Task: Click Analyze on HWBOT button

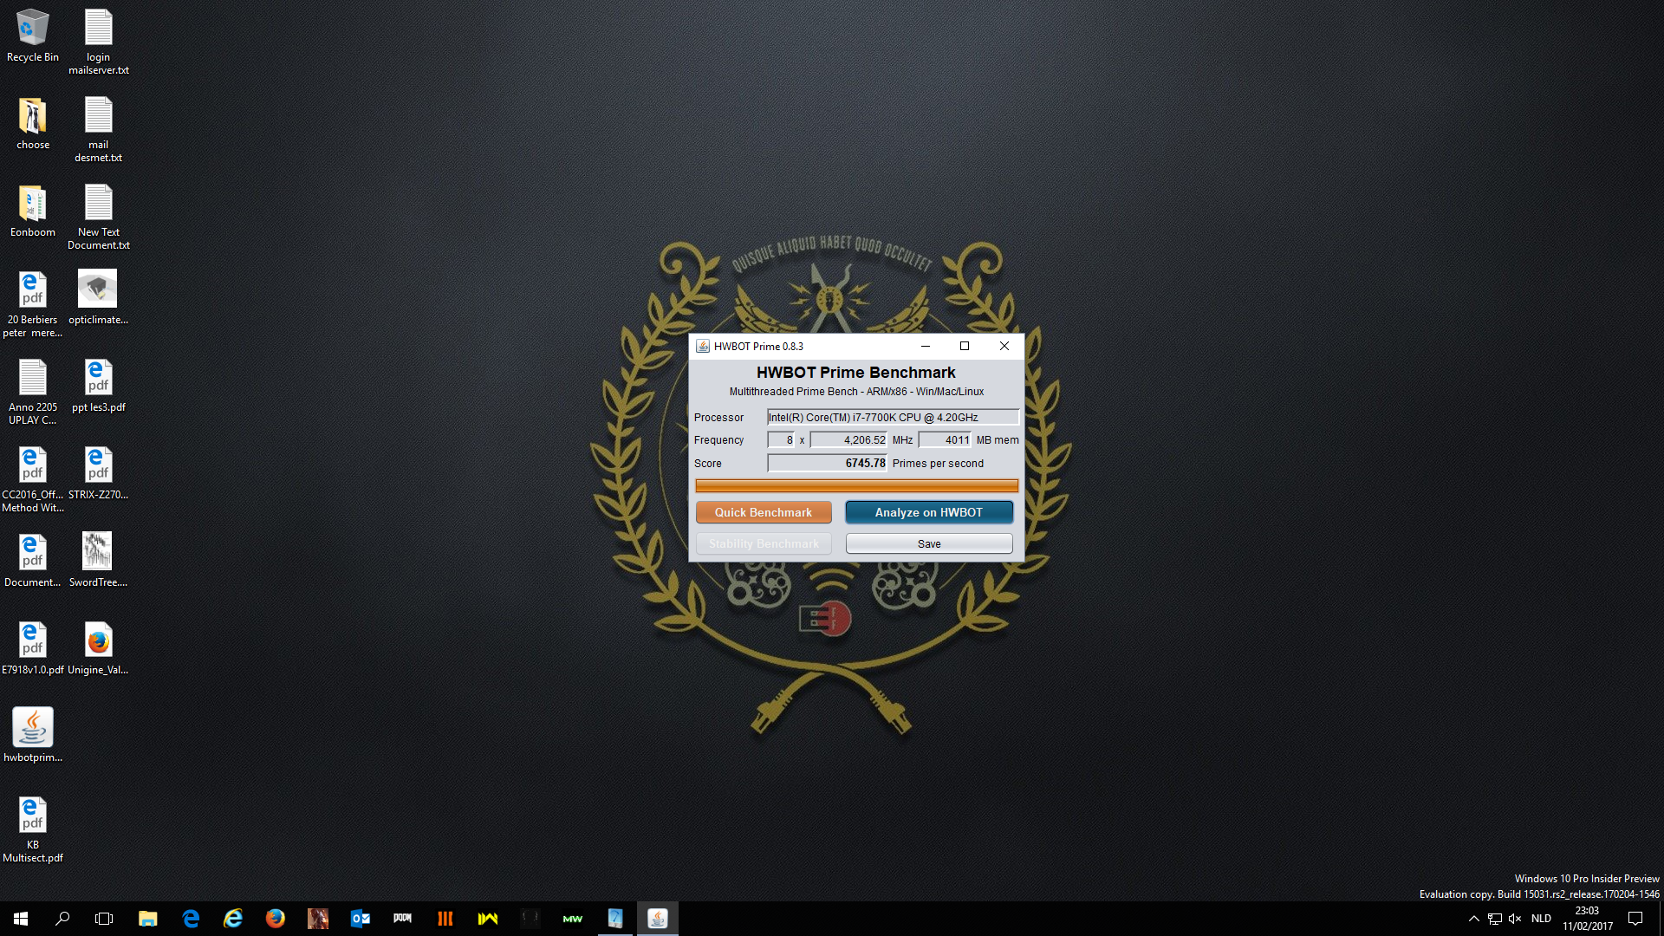Action: point(929,512)
